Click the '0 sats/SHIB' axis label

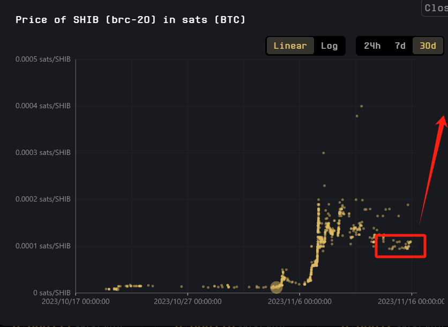click(x=52, y=293)
